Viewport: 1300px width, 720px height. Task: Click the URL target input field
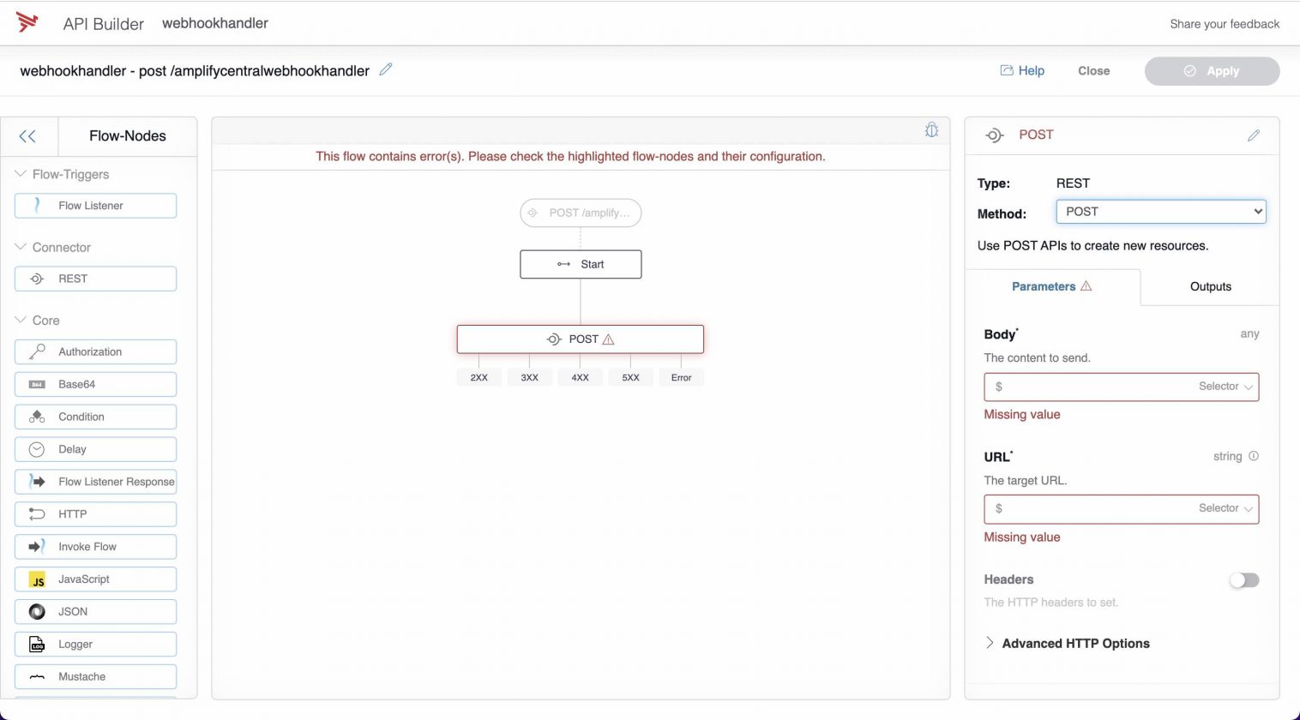point(1106,508)
